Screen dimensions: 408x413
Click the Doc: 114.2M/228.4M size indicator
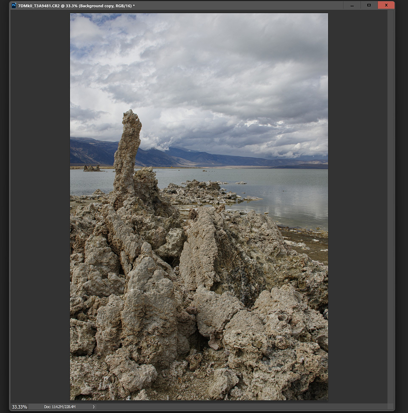pyautogui.click(x=60, y=407)
